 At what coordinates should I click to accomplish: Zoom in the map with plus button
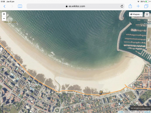tap(4, 14)
